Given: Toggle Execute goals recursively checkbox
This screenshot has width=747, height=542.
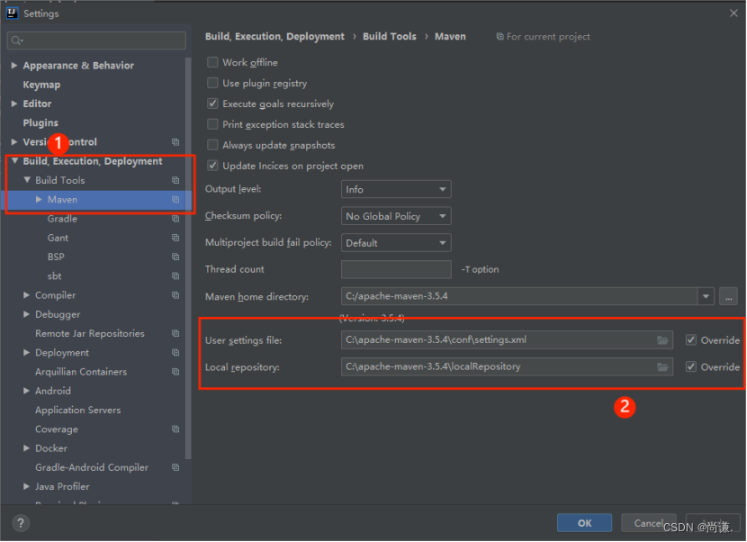Looking at the screenshot, I should point(212,104).
